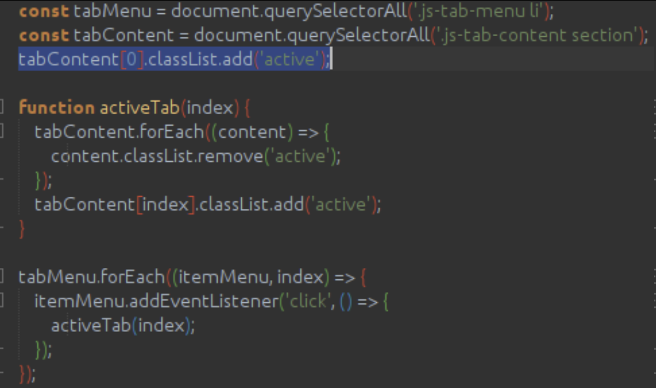The height and width of the screenshot is (388, 656).
Task: Fold the addEventListener callback in gutter
Action: (x=2, y=301)
